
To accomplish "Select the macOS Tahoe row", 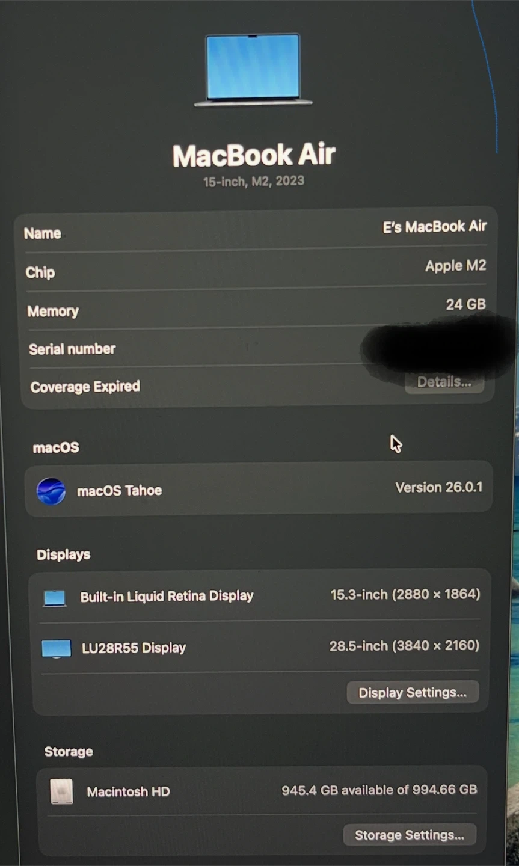I will [259, 489].
